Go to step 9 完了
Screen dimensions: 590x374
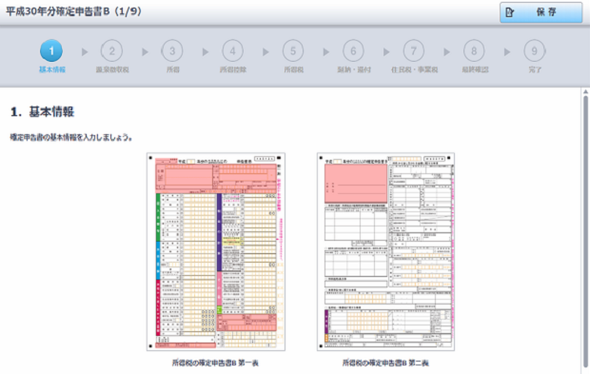click(x=534, y=50)
